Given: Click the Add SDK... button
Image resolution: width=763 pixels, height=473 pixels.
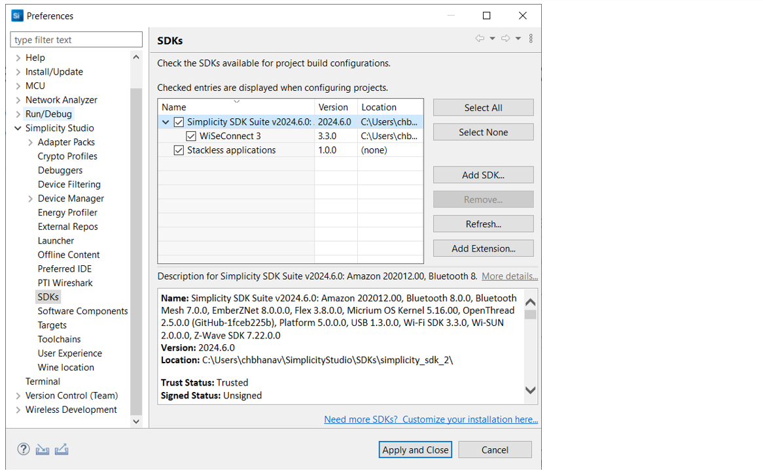Looking at the screenshot, I should [483, 175].
